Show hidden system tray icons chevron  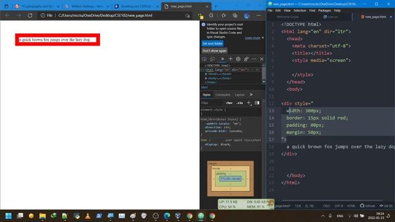[323, 216]
